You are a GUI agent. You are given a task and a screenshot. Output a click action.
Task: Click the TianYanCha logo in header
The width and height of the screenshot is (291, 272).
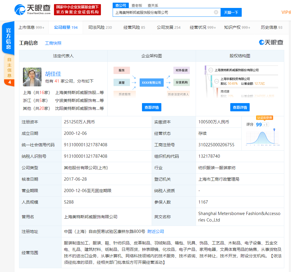coord(33,9)
